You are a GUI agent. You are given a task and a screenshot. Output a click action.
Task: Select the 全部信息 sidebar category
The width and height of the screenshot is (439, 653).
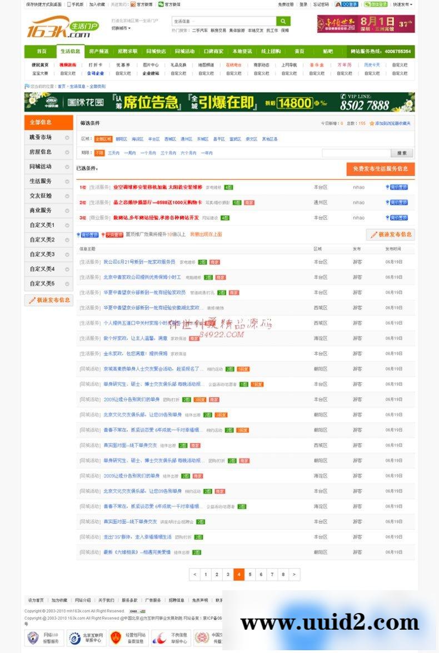tap(49, 122)
